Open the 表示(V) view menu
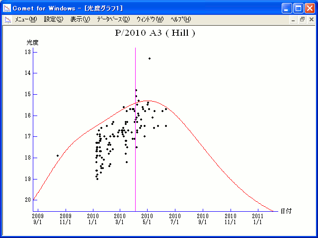 point(80,19)
